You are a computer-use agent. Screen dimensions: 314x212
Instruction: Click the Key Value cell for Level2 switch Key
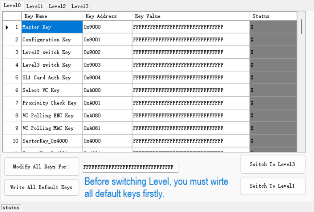pyautogui.click(x=191, y=52)
